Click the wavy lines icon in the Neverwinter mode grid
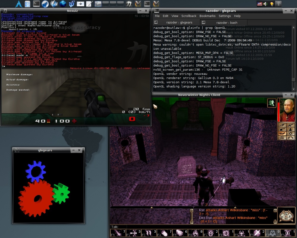This screenshot has width=297, height=238. click(282, 138)
